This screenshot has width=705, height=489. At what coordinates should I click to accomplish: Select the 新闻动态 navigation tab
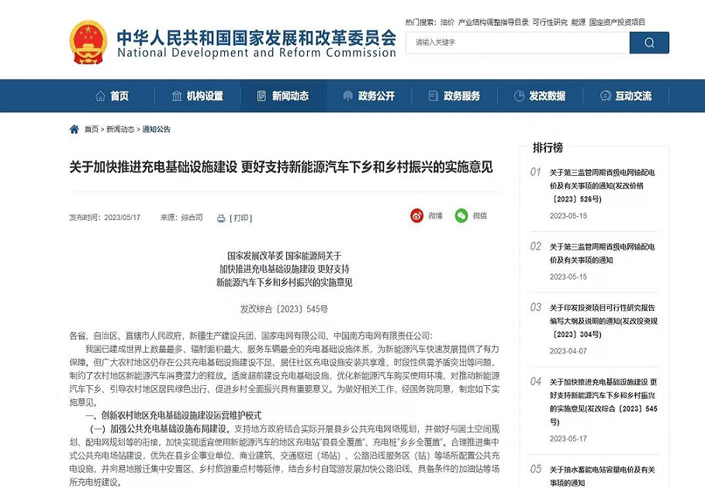283,96
